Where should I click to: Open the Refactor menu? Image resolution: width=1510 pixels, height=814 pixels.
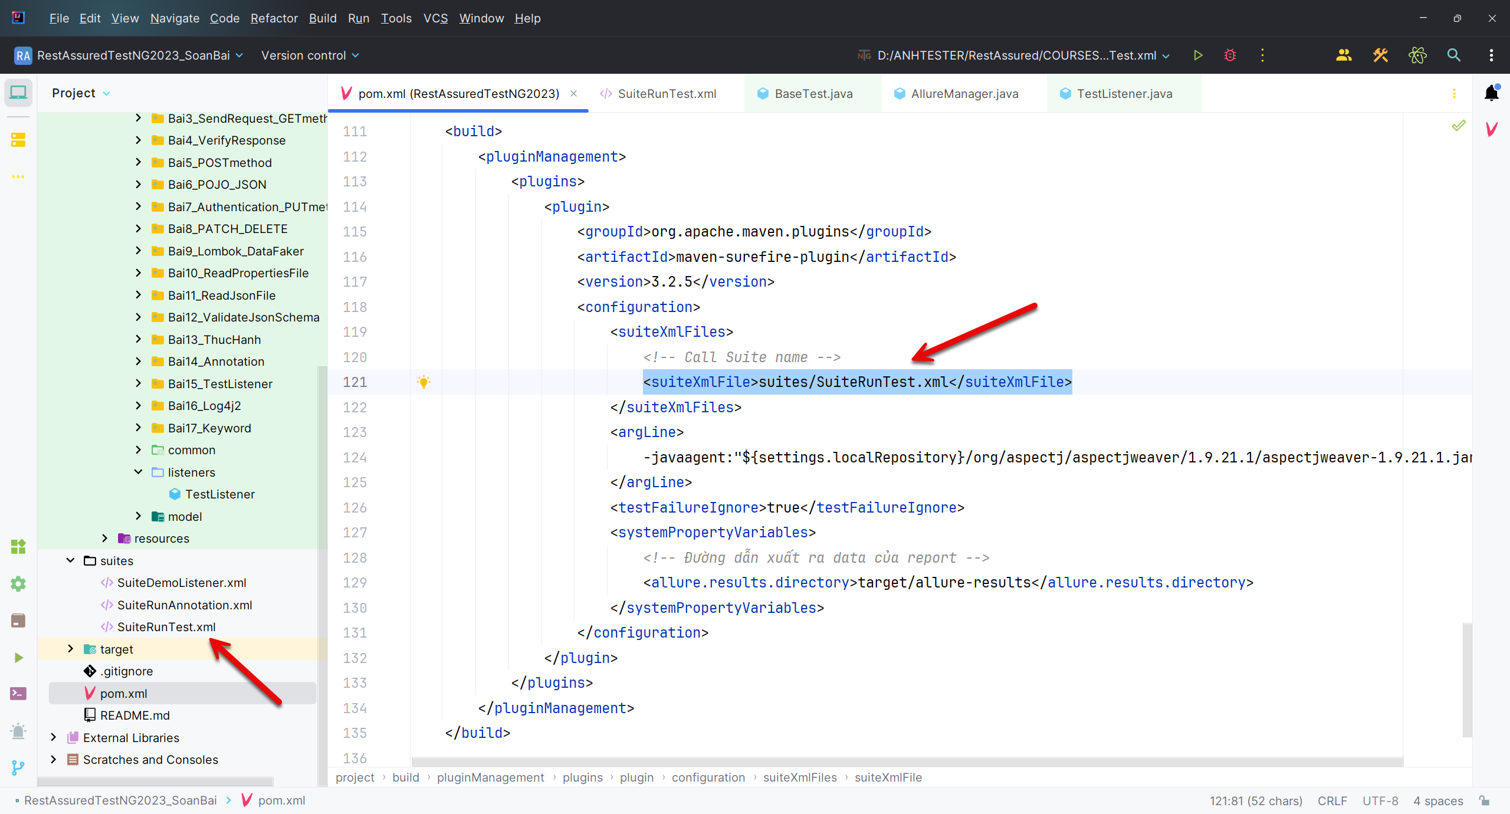274,18
